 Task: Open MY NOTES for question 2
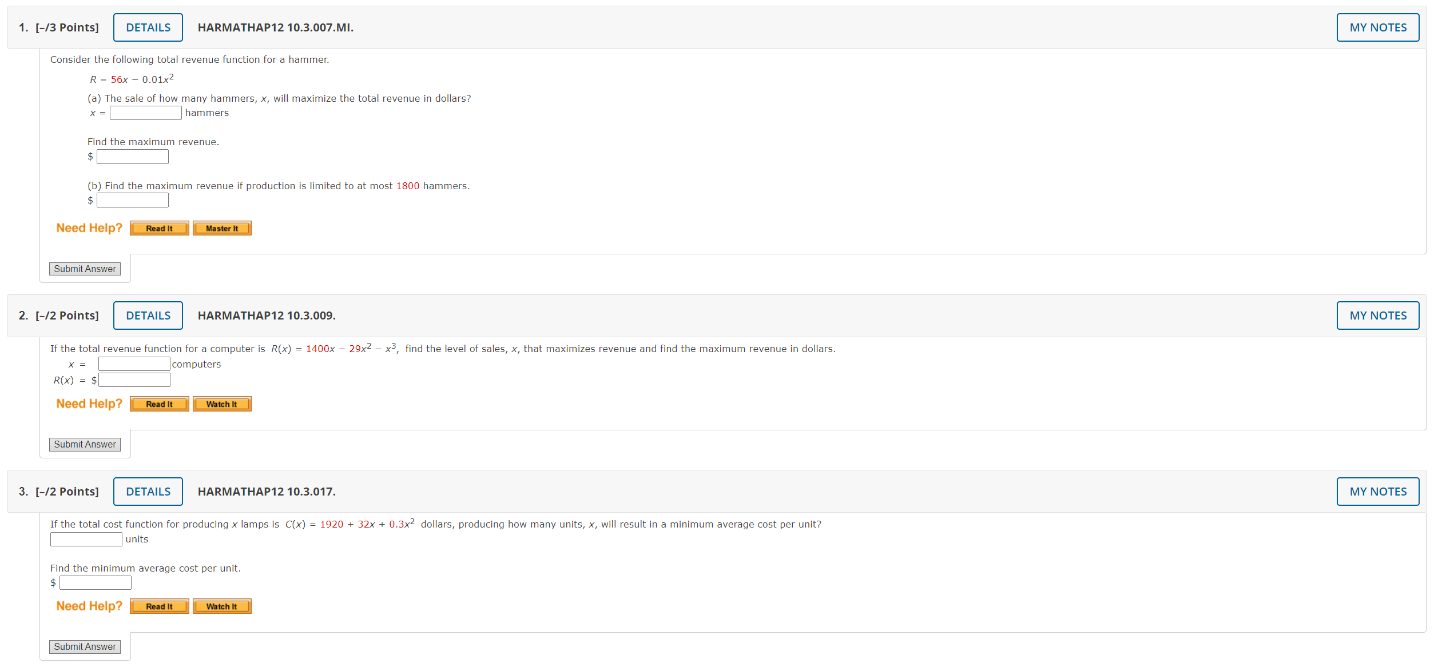coord(1377,315)
